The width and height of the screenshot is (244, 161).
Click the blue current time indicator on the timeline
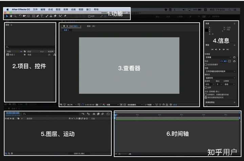coord(116,115)
